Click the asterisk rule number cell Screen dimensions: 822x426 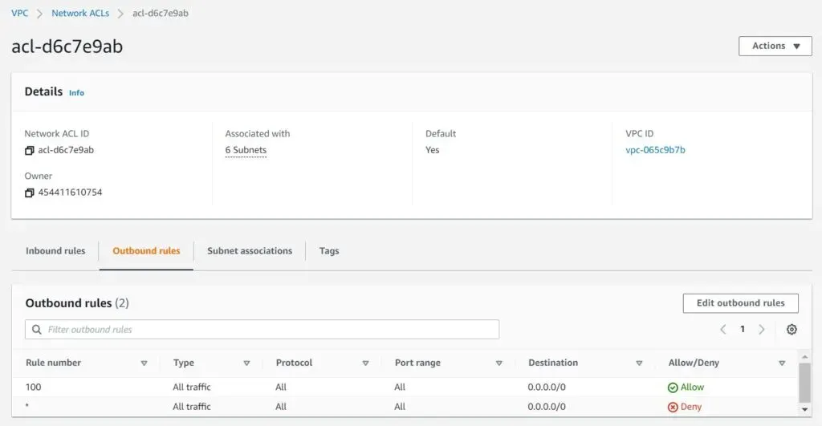(27, 407)
